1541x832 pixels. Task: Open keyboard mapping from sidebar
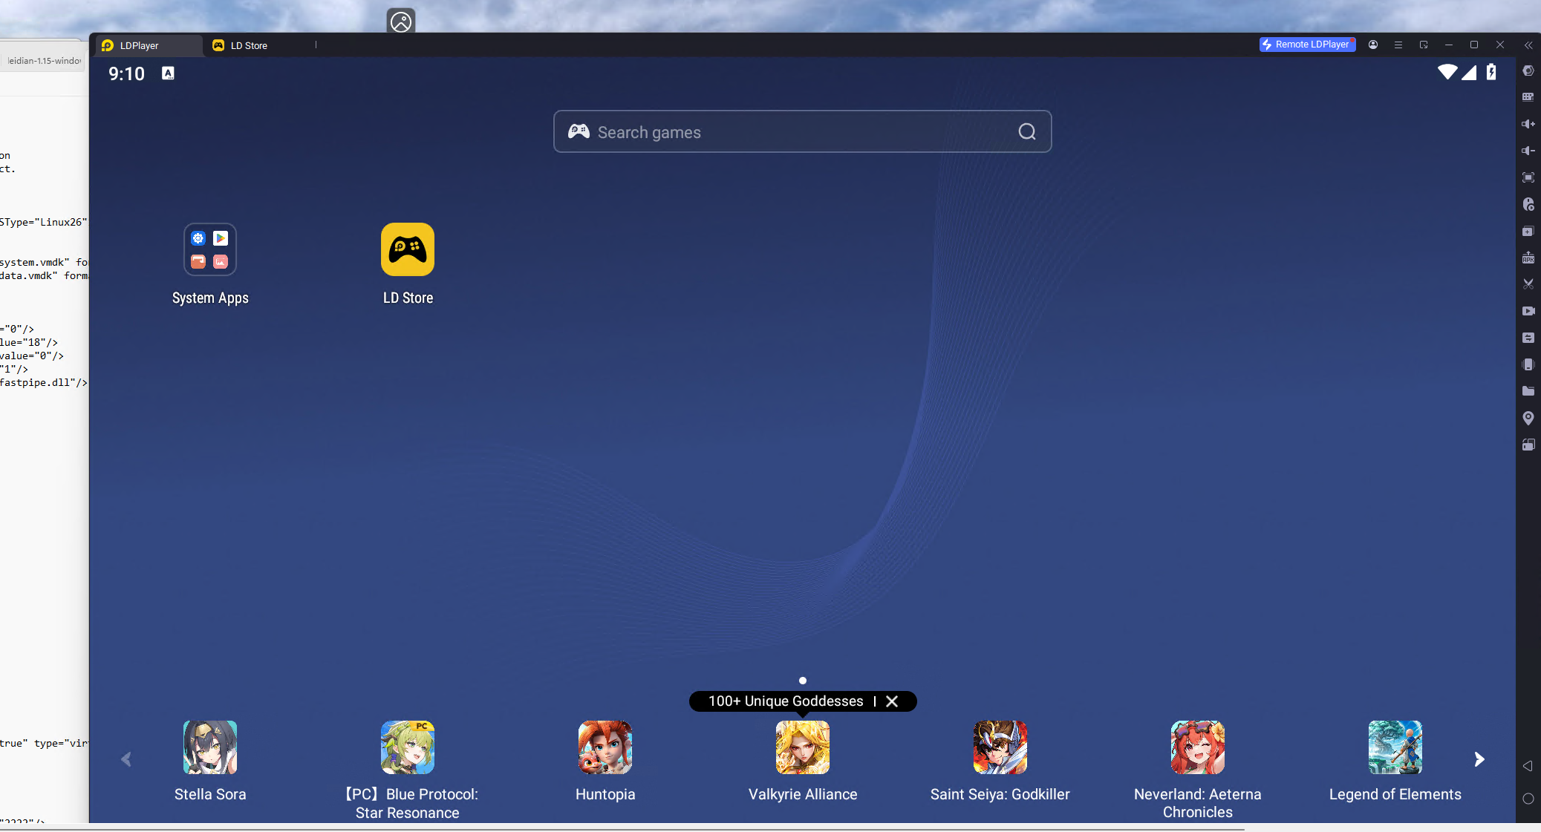coord(1528,97)
